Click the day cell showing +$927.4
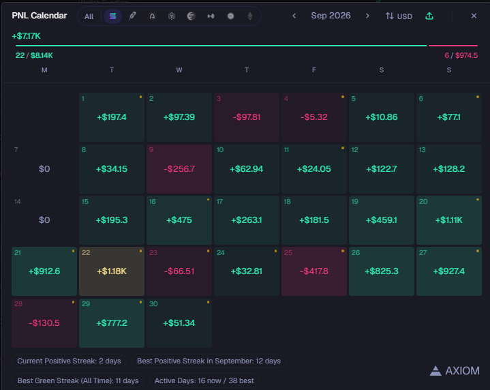Screen dimensions: 490x390 click(449, 271)
